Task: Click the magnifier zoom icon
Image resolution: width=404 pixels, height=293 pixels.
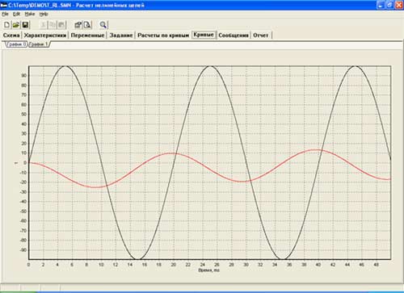Action: pos(103,25)
